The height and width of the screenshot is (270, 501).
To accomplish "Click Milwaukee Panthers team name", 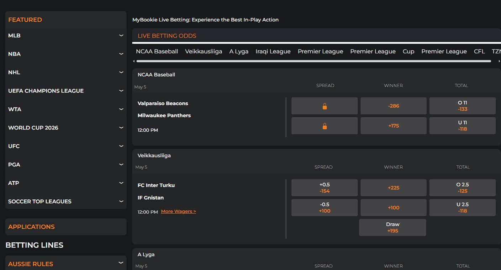I will pos(164,116).
